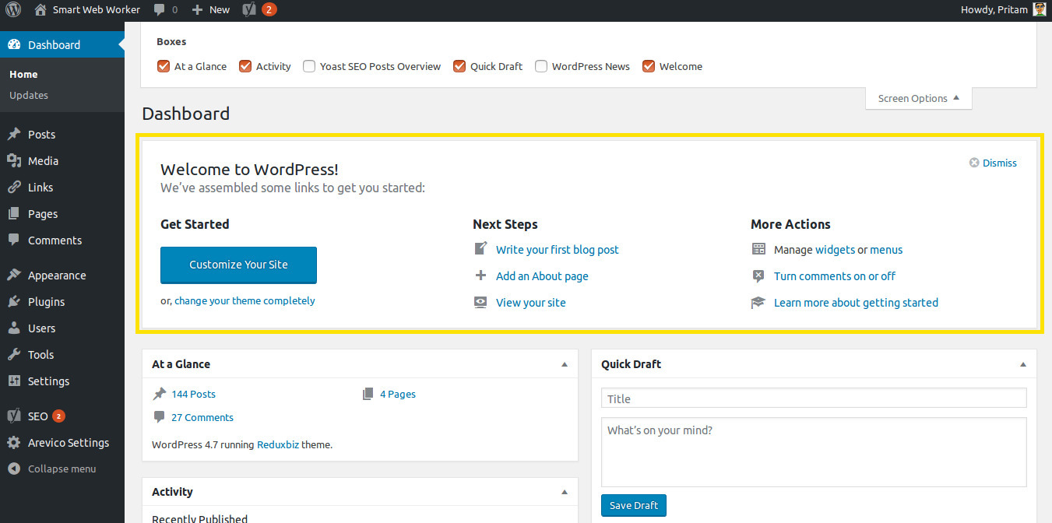The image size is (1052, 523).
Task: Click the plus icon for New content
Action: coord(197,10)
